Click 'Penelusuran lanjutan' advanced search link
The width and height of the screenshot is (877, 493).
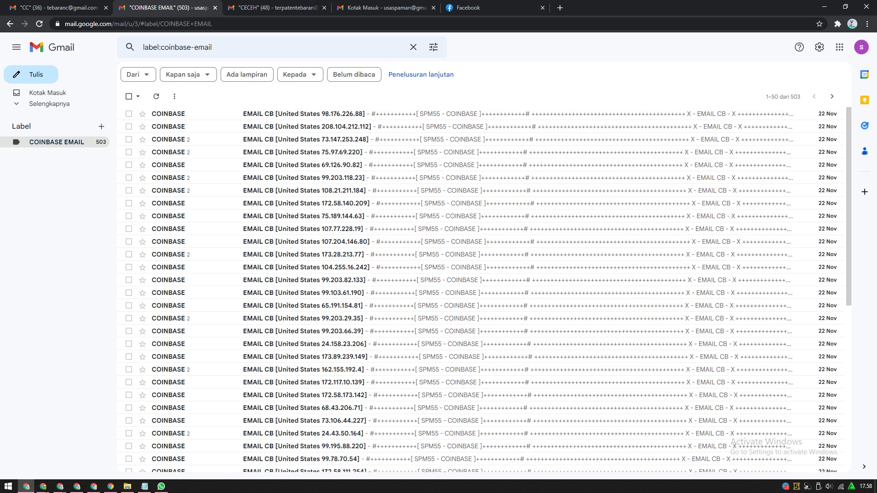tap(421, 74)
